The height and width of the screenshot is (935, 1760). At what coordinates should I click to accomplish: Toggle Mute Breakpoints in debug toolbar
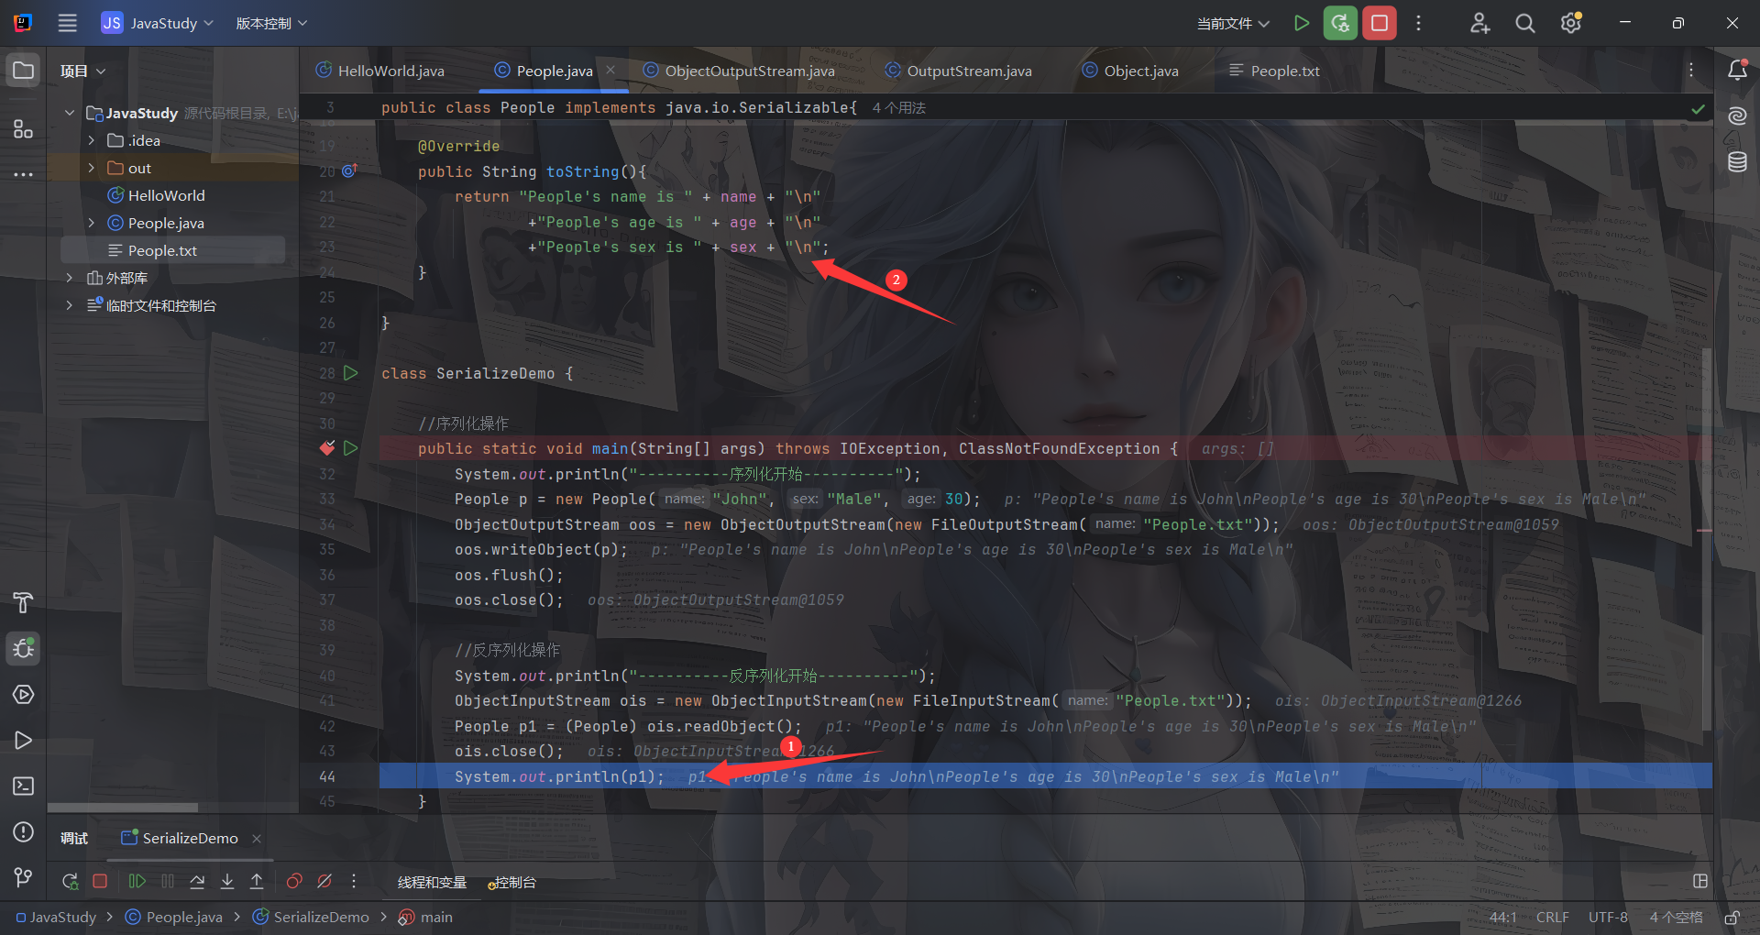[324, 881]
